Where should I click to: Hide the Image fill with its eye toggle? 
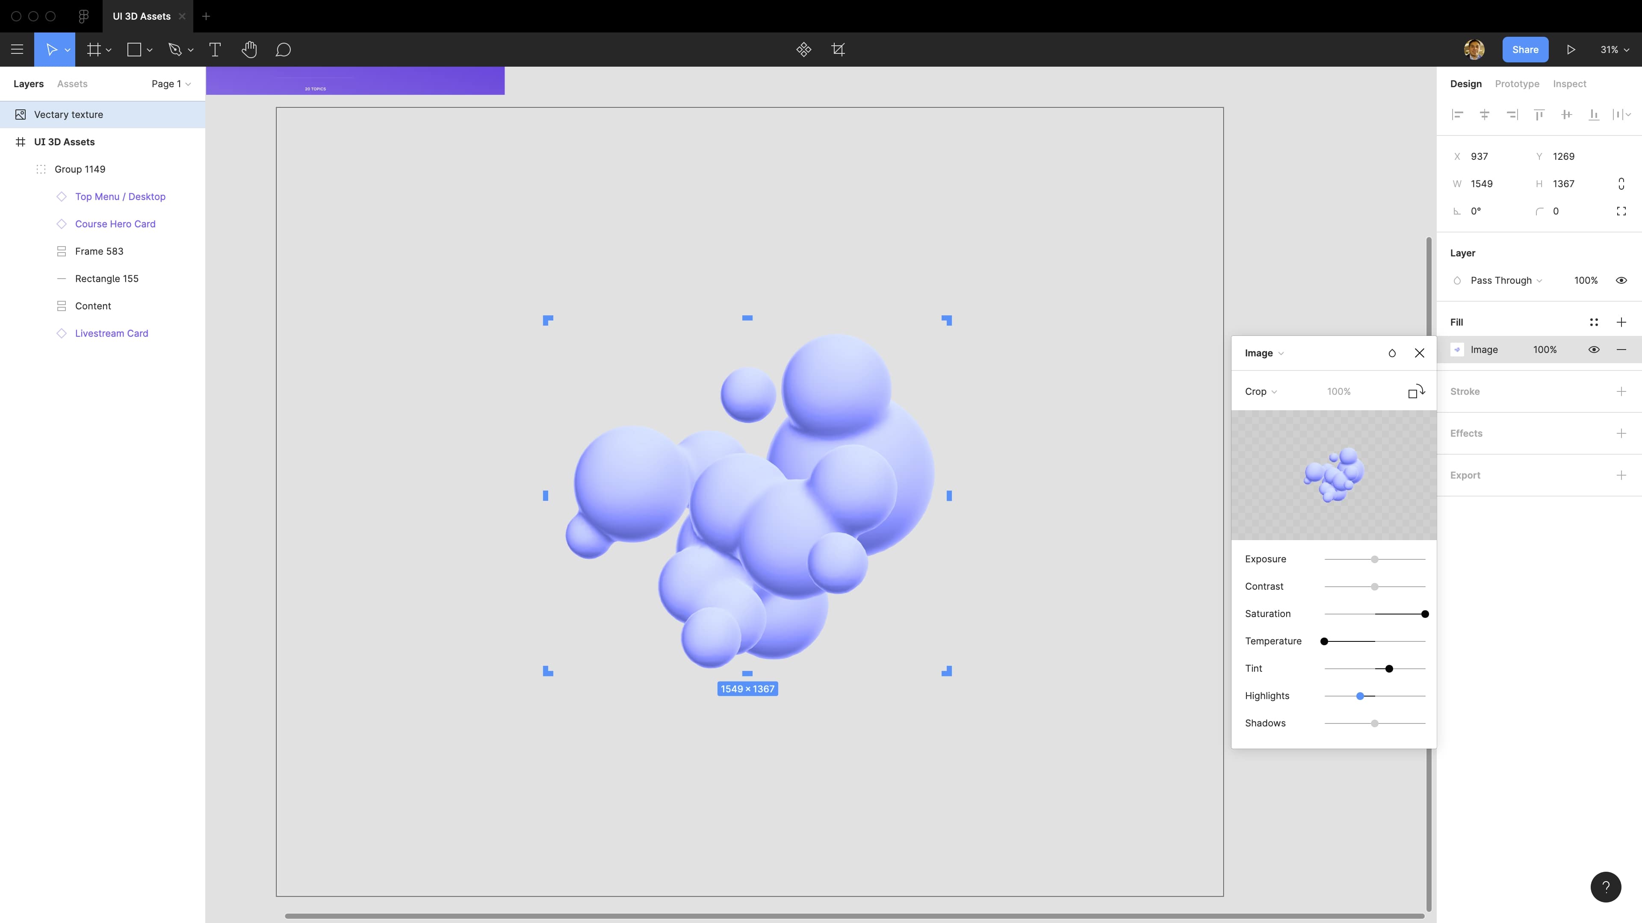point(1594,349)
